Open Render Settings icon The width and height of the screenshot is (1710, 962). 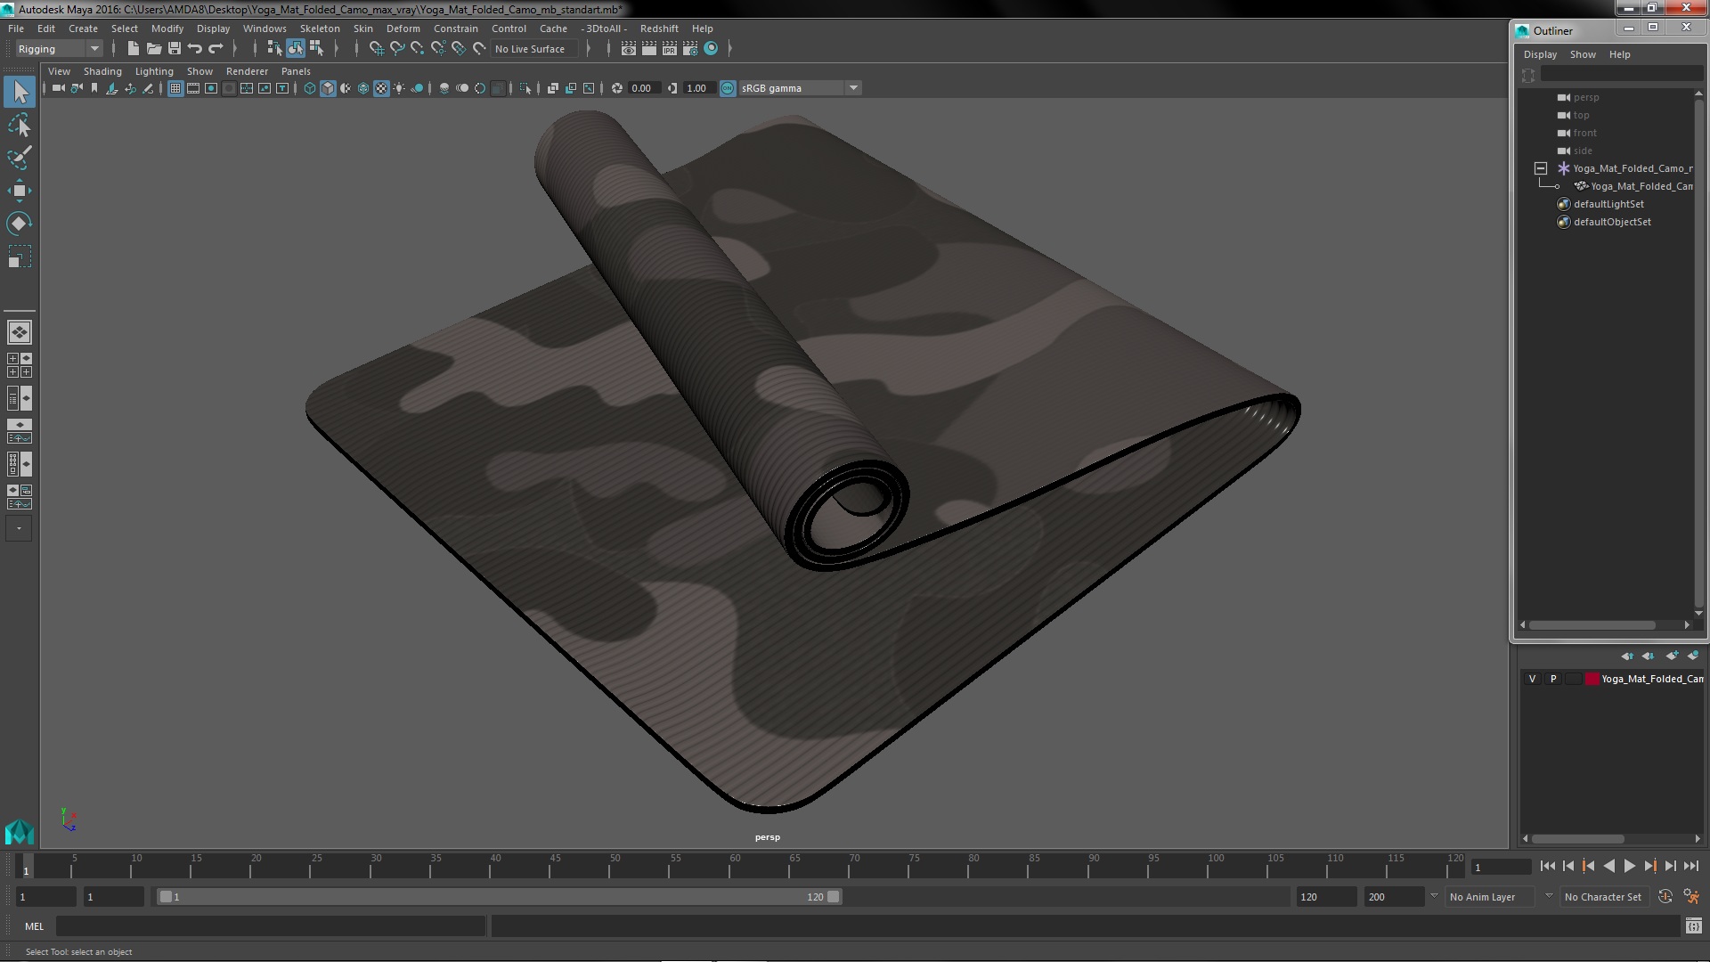click(x=690, y=49)
